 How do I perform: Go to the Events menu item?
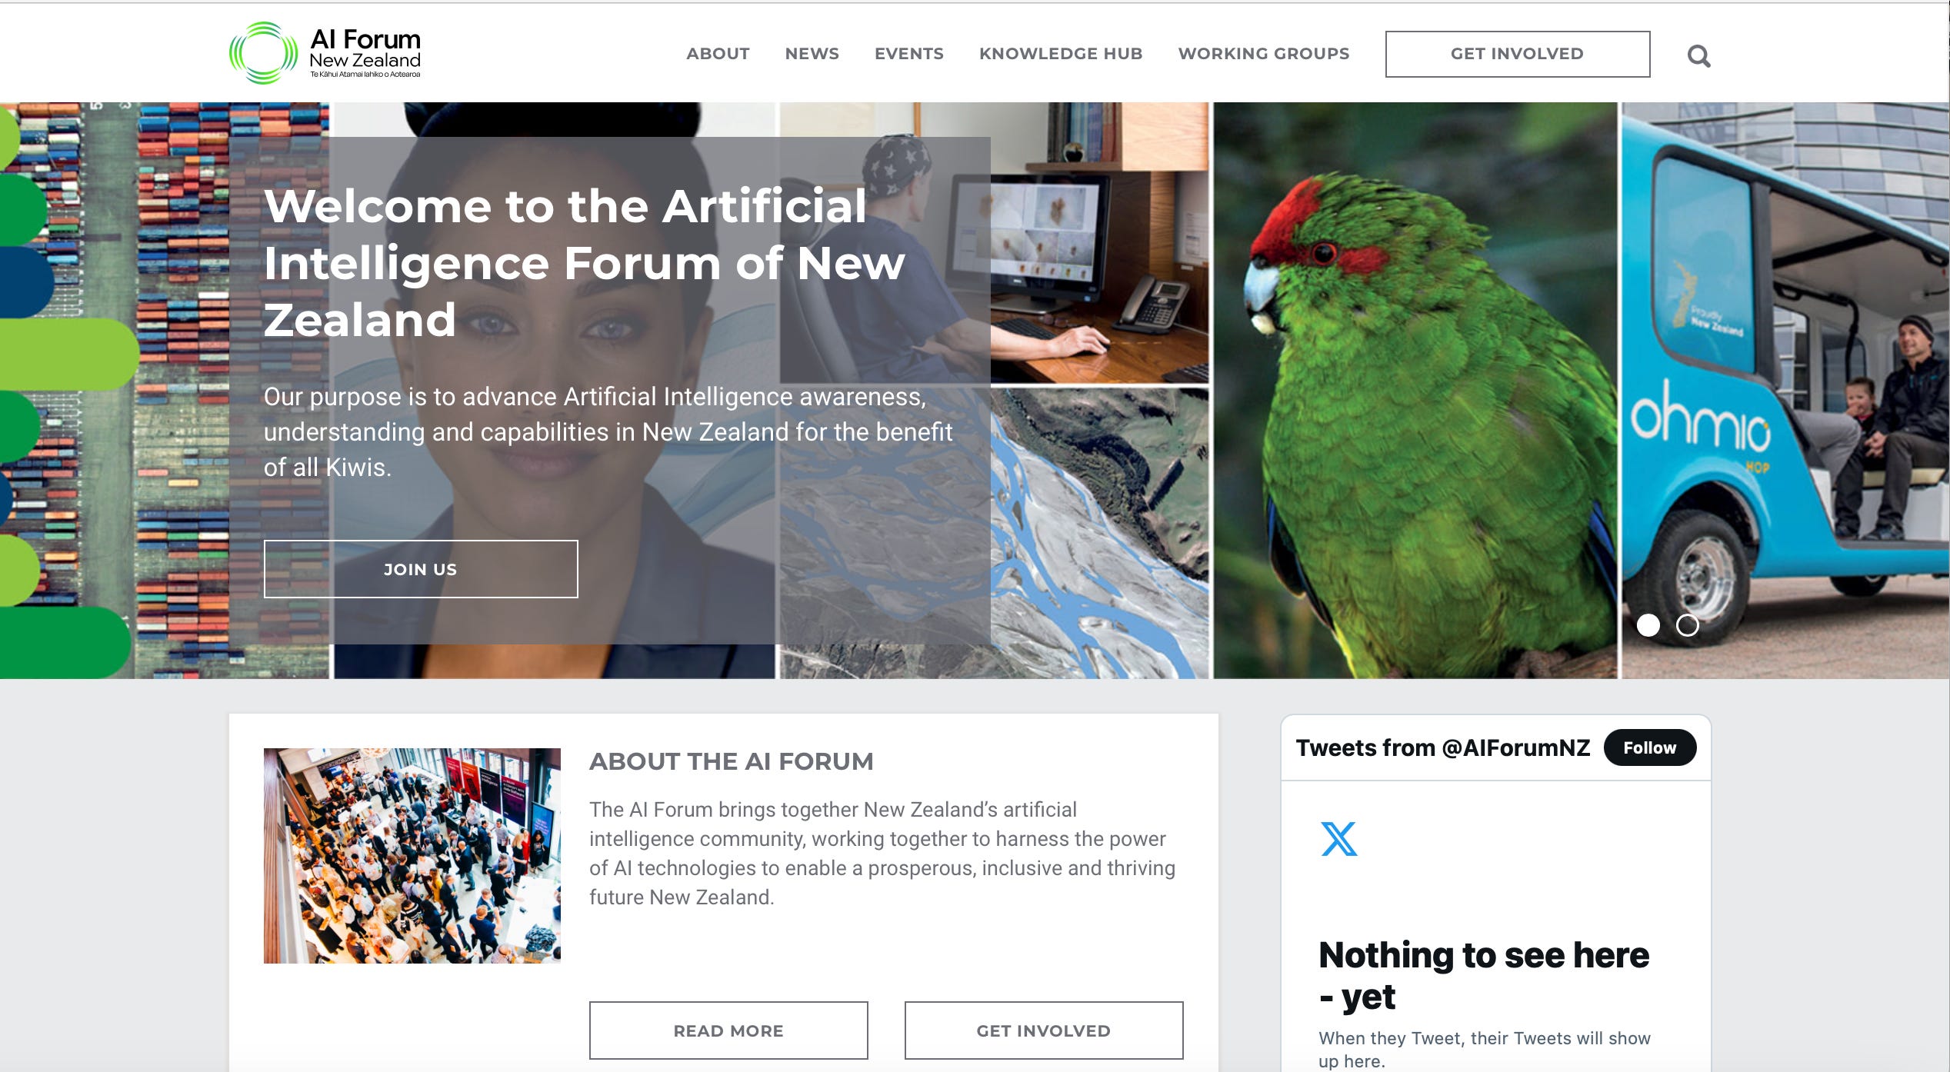(908, 54)
